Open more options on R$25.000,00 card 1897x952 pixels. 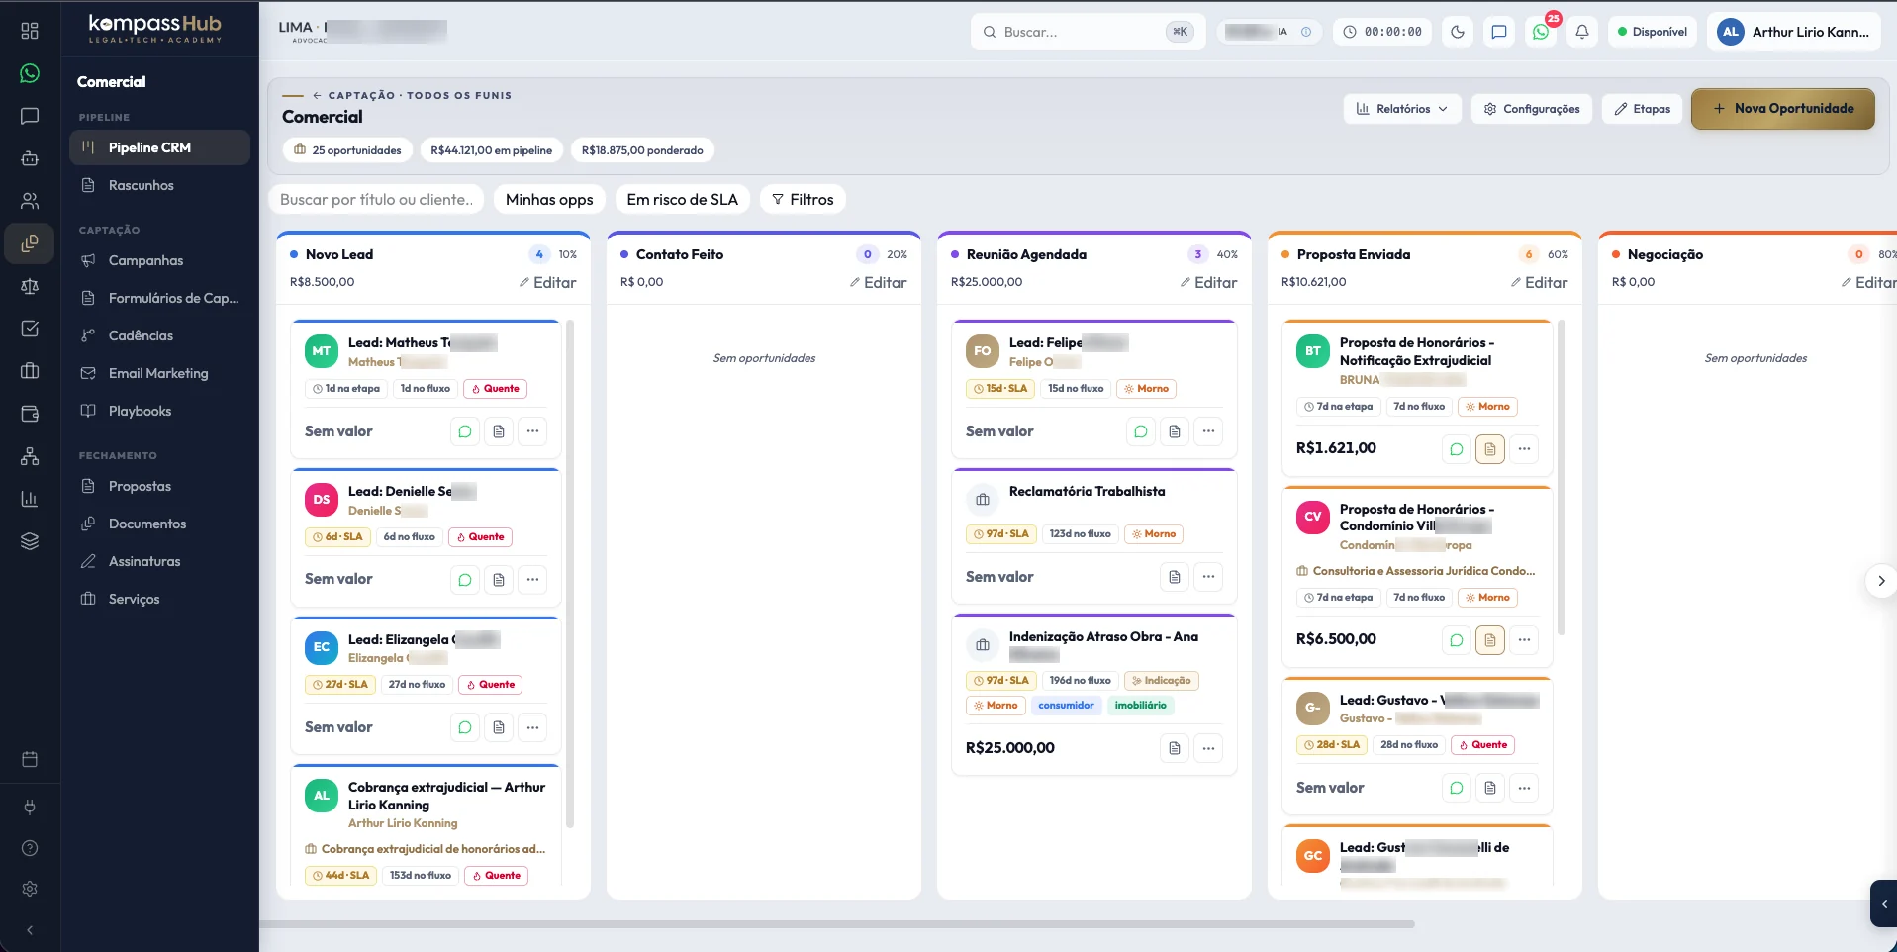pyautogui.click(x=1208, y=748)
